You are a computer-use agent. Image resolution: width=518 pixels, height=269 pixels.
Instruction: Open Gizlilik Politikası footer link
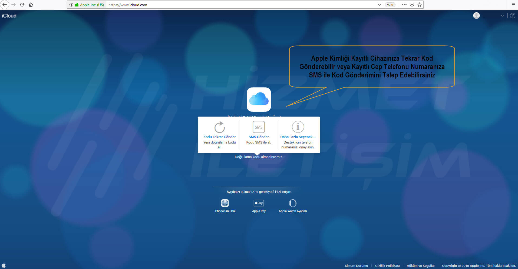(387, 266)
